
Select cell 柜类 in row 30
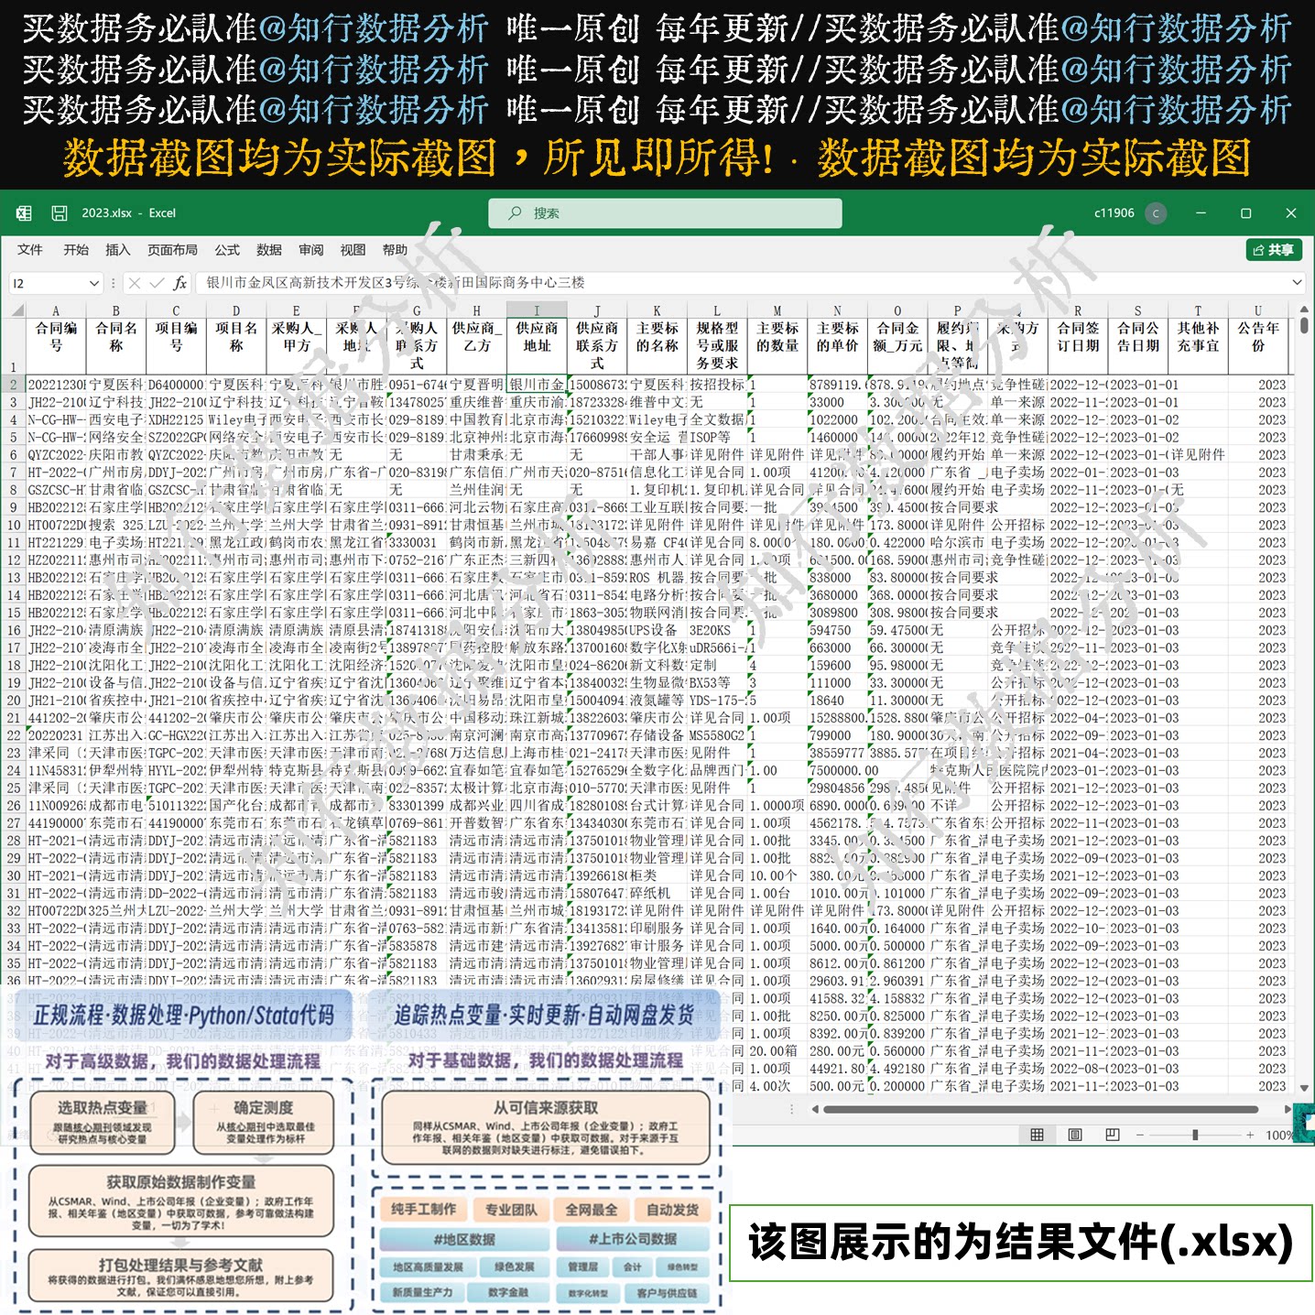click(x=657, y=875)
